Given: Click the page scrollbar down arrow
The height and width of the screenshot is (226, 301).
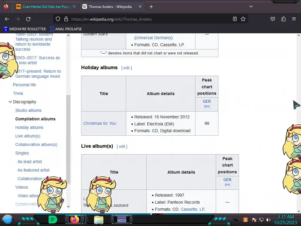Looking at the screenshot, I should 299,211.
